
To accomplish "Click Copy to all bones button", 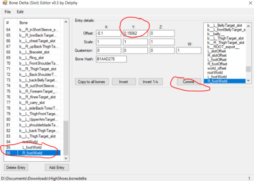I will click(92, 82).
